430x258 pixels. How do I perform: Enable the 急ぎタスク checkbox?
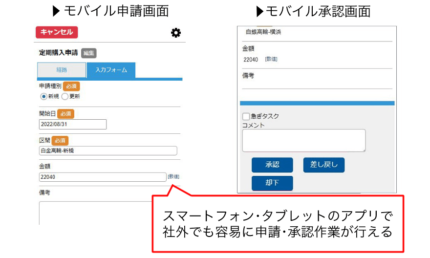tap(246, 117)
